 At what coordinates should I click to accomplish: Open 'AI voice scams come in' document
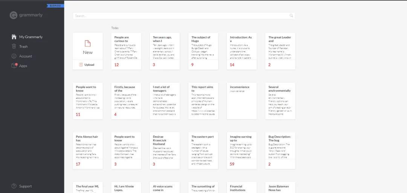pos(165,187)
